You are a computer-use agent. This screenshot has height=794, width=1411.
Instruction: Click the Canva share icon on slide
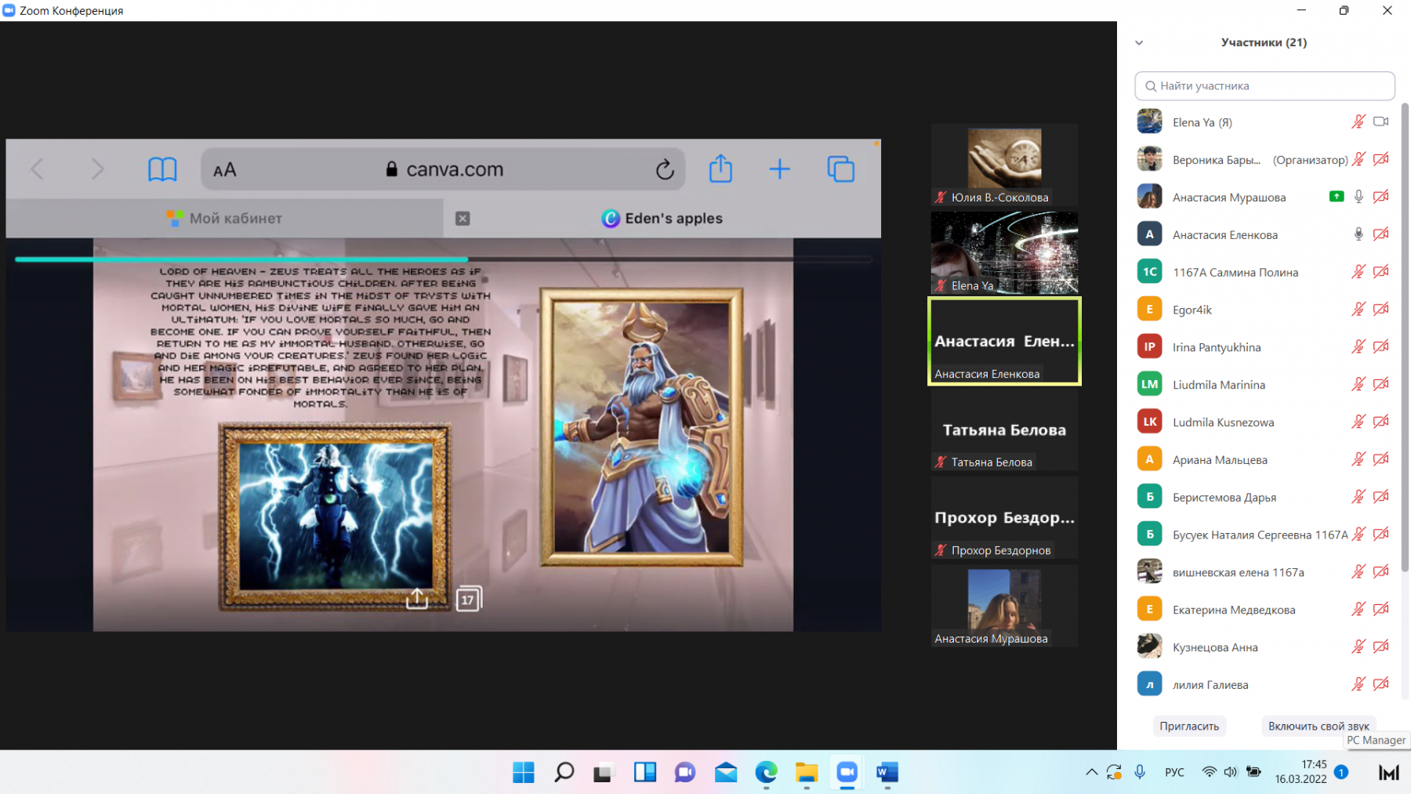417,599
